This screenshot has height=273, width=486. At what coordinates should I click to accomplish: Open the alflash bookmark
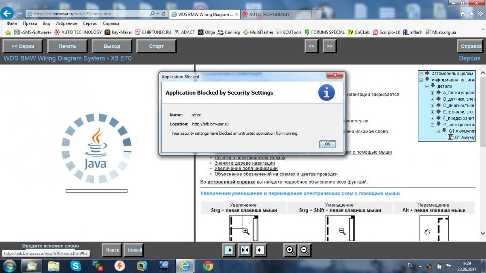[x=412, y=32]
